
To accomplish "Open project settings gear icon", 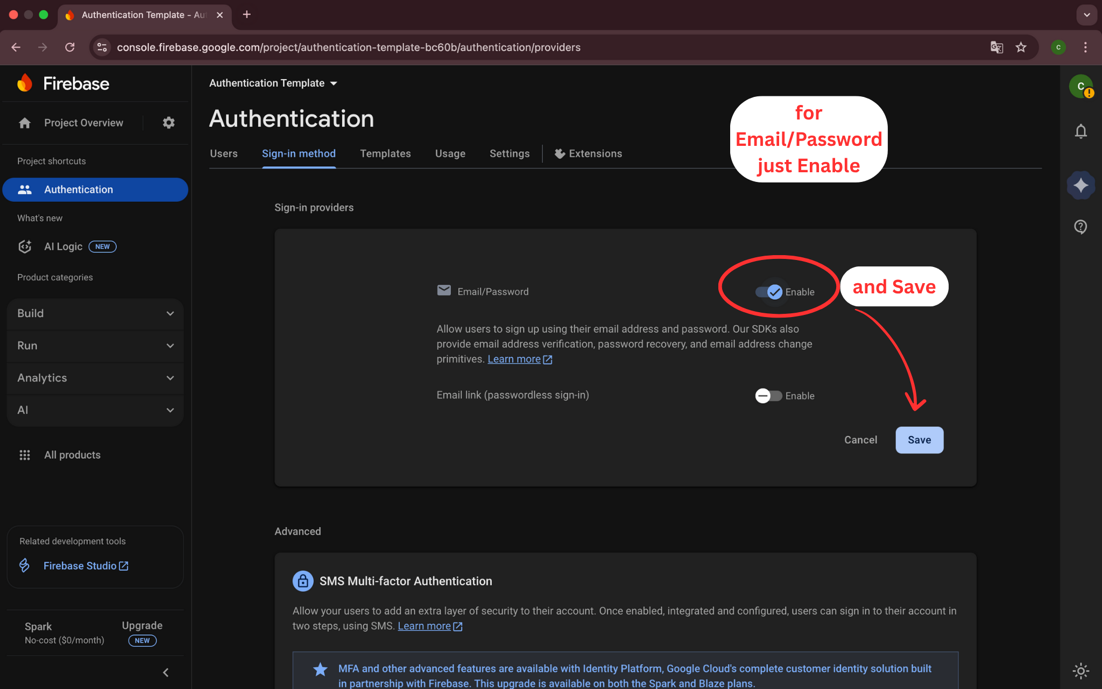I will [168, 123].
